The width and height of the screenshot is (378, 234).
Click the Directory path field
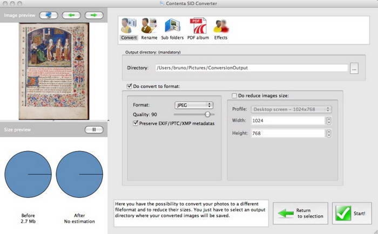[x=252, y=68]
